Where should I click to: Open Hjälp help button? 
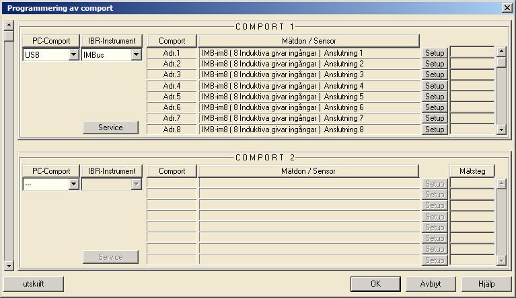coord(486,284)
